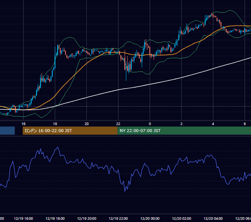Click the 12/19 18:00 date label
The image size is (251, 222).
click(55, 218)
